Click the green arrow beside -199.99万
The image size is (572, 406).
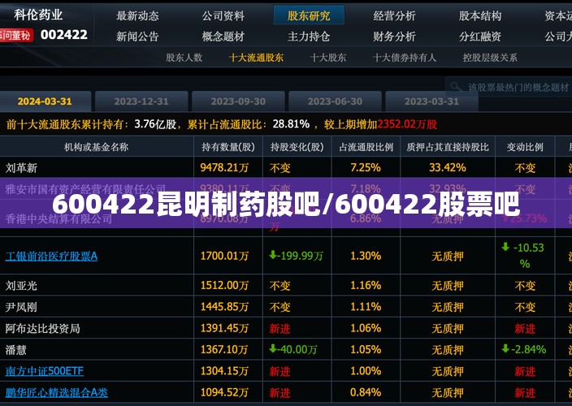272,255
